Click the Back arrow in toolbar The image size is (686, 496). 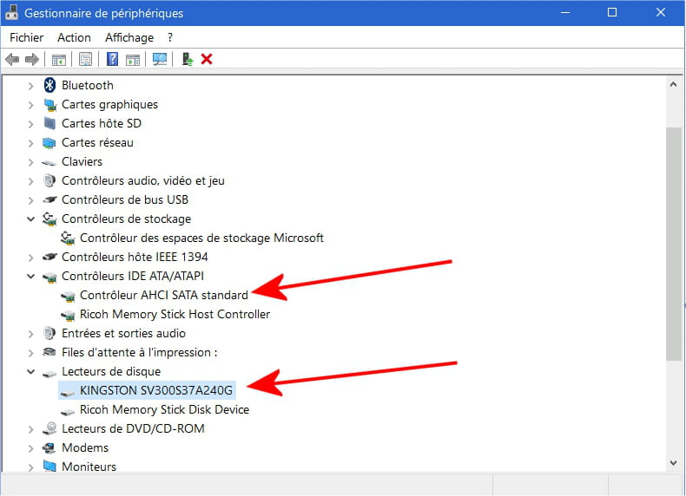(x=12, y=59)
